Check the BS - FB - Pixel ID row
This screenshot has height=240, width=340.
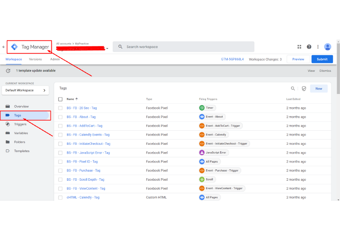(60, 162)
